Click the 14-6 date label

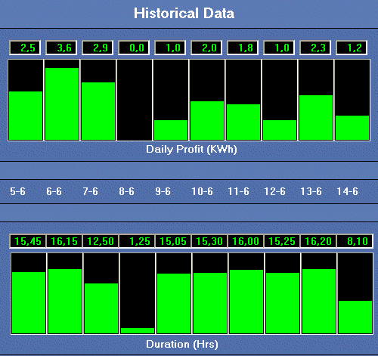347,191
